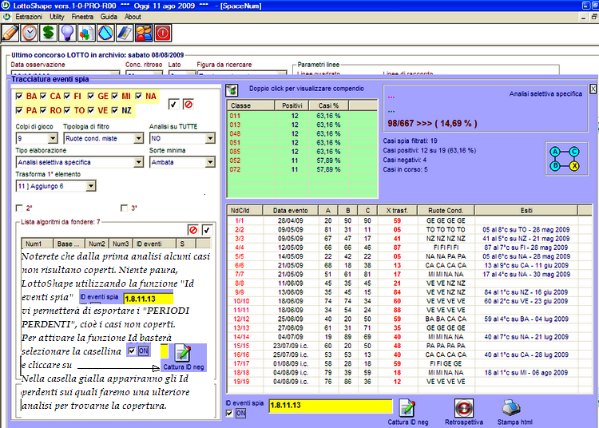This screenshot has width=599, height=428.
Task: Toggle the NZ ruota checkbox
Action: [115, 110]
